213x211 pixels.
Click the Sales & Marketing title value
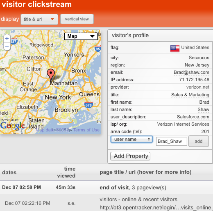click(x=190, y=95)
